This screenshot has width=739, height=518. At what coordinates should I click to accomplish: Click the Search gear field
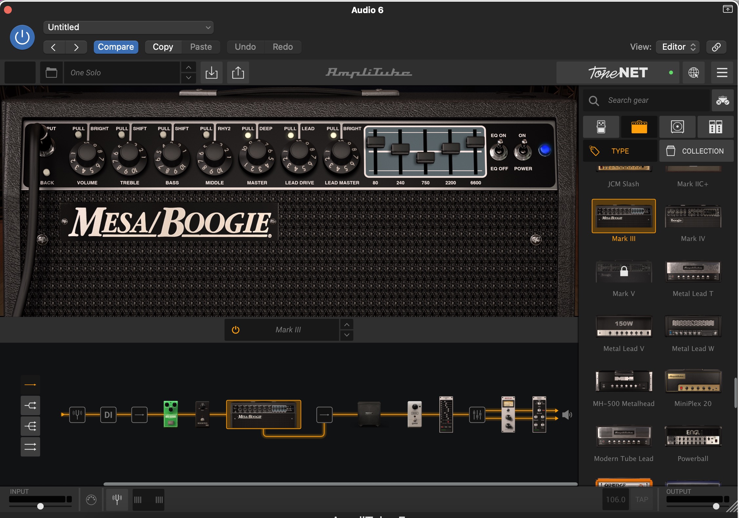click(x=647, y=101)
